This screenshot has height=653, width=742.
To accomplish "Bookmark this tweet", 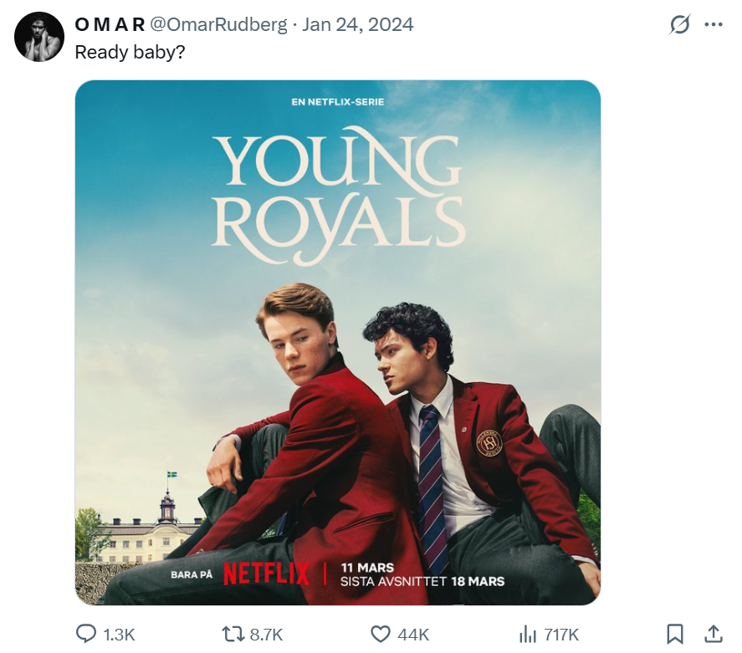I will (675, 635).
